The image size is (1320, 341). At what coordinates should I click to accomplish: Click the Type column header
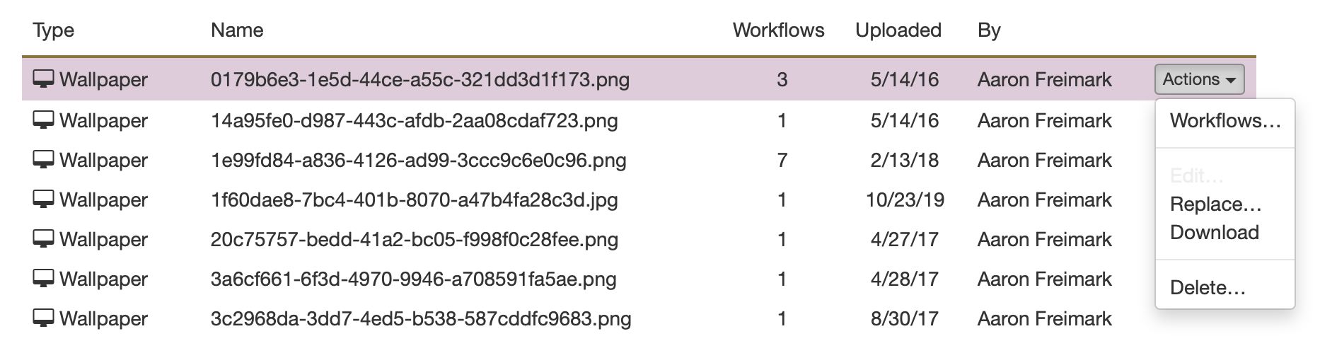tap(54, 31)
